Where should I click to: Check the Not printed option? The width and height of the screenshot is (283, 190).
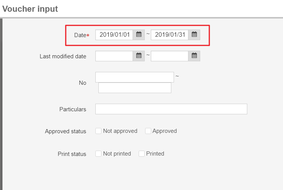pyautogui.click(x=98, y=154)
